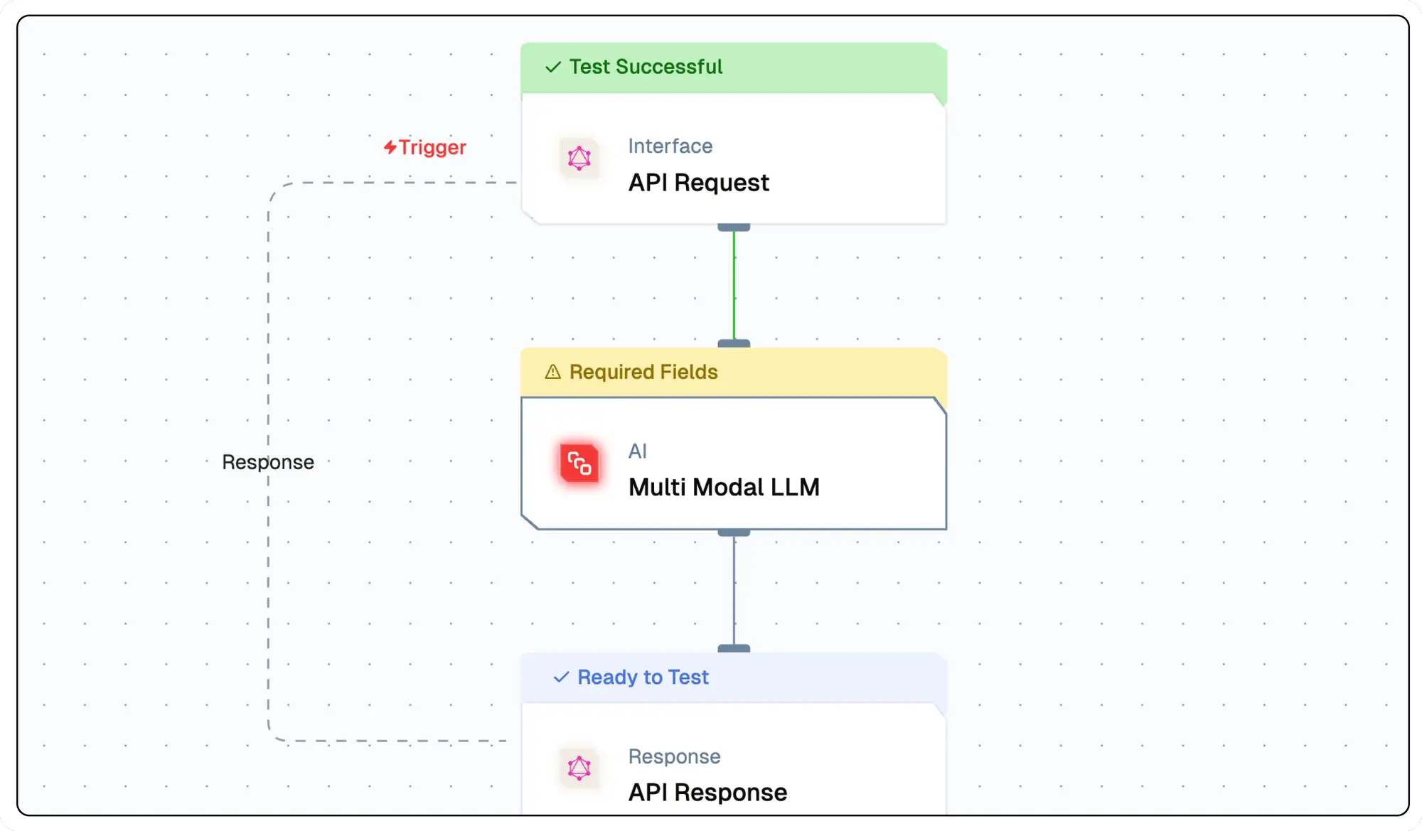Click the green connector line between nodes
Image resolution: width=1422 pixels, height=831 pixels.
point(734,284)
